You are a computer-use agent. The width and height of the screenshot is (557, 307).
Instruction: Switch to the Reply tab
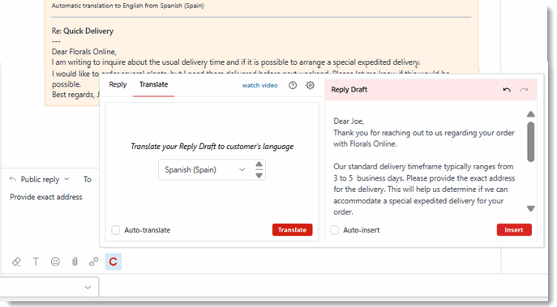coord(118,84)
